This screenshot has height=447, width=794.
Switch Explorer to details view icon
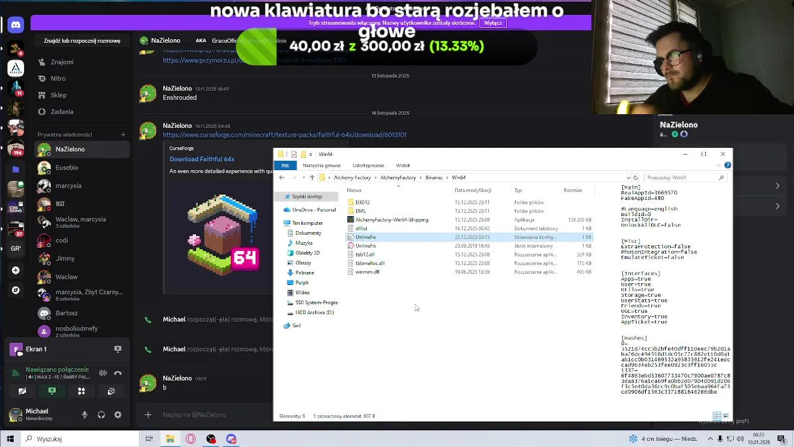tap(716, 416)
